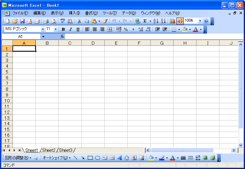Sort descending with the Z-A icon

163,21
